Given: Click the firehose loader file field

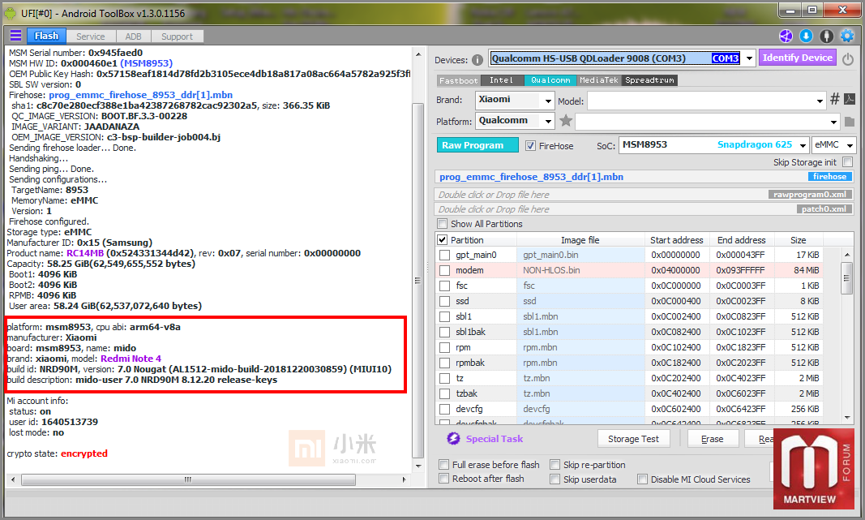Looking at the screenshot, I should (644, 177).
